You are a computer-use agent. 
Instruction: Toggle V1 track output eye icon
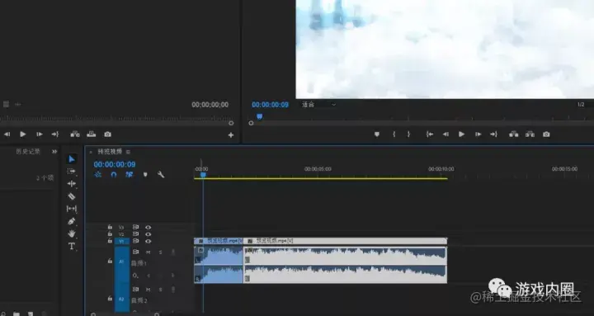pyautogui.click(x=148, y=241)
